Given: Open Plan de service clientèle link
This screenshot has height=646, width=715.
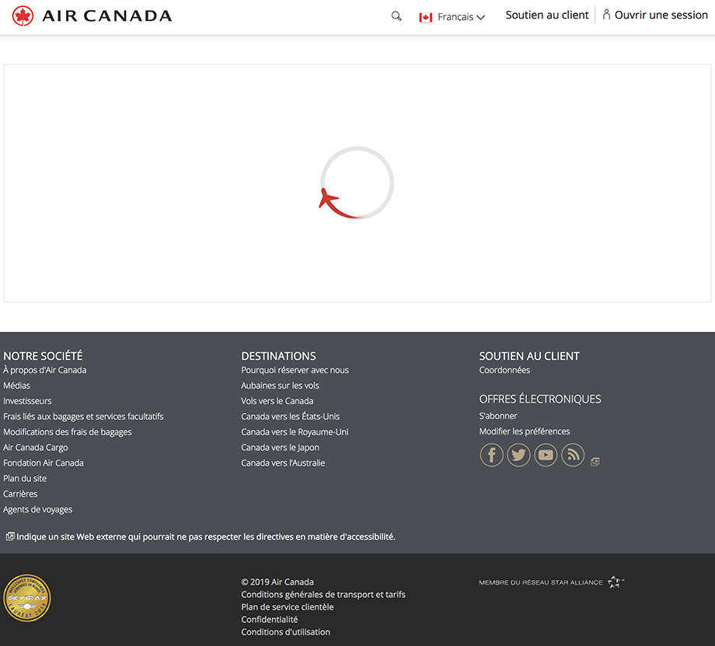Looking at the screenshot, I should (288, 607).
